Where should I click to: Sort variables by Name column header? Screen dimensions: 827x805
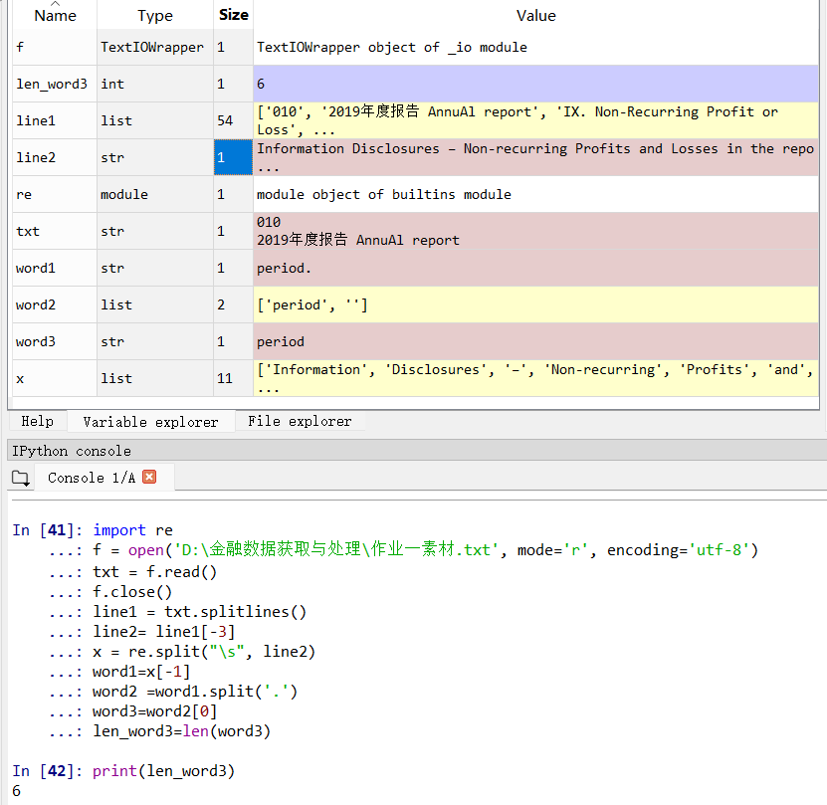pos(55,15)
